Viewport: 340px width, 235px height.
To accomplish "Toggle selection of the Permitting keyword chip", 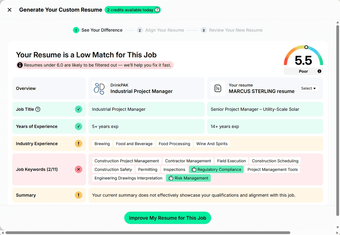I will [148, 169].
